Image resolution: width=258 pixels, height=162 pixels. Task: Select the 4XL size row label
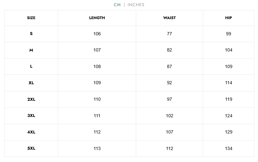[31, 132]
